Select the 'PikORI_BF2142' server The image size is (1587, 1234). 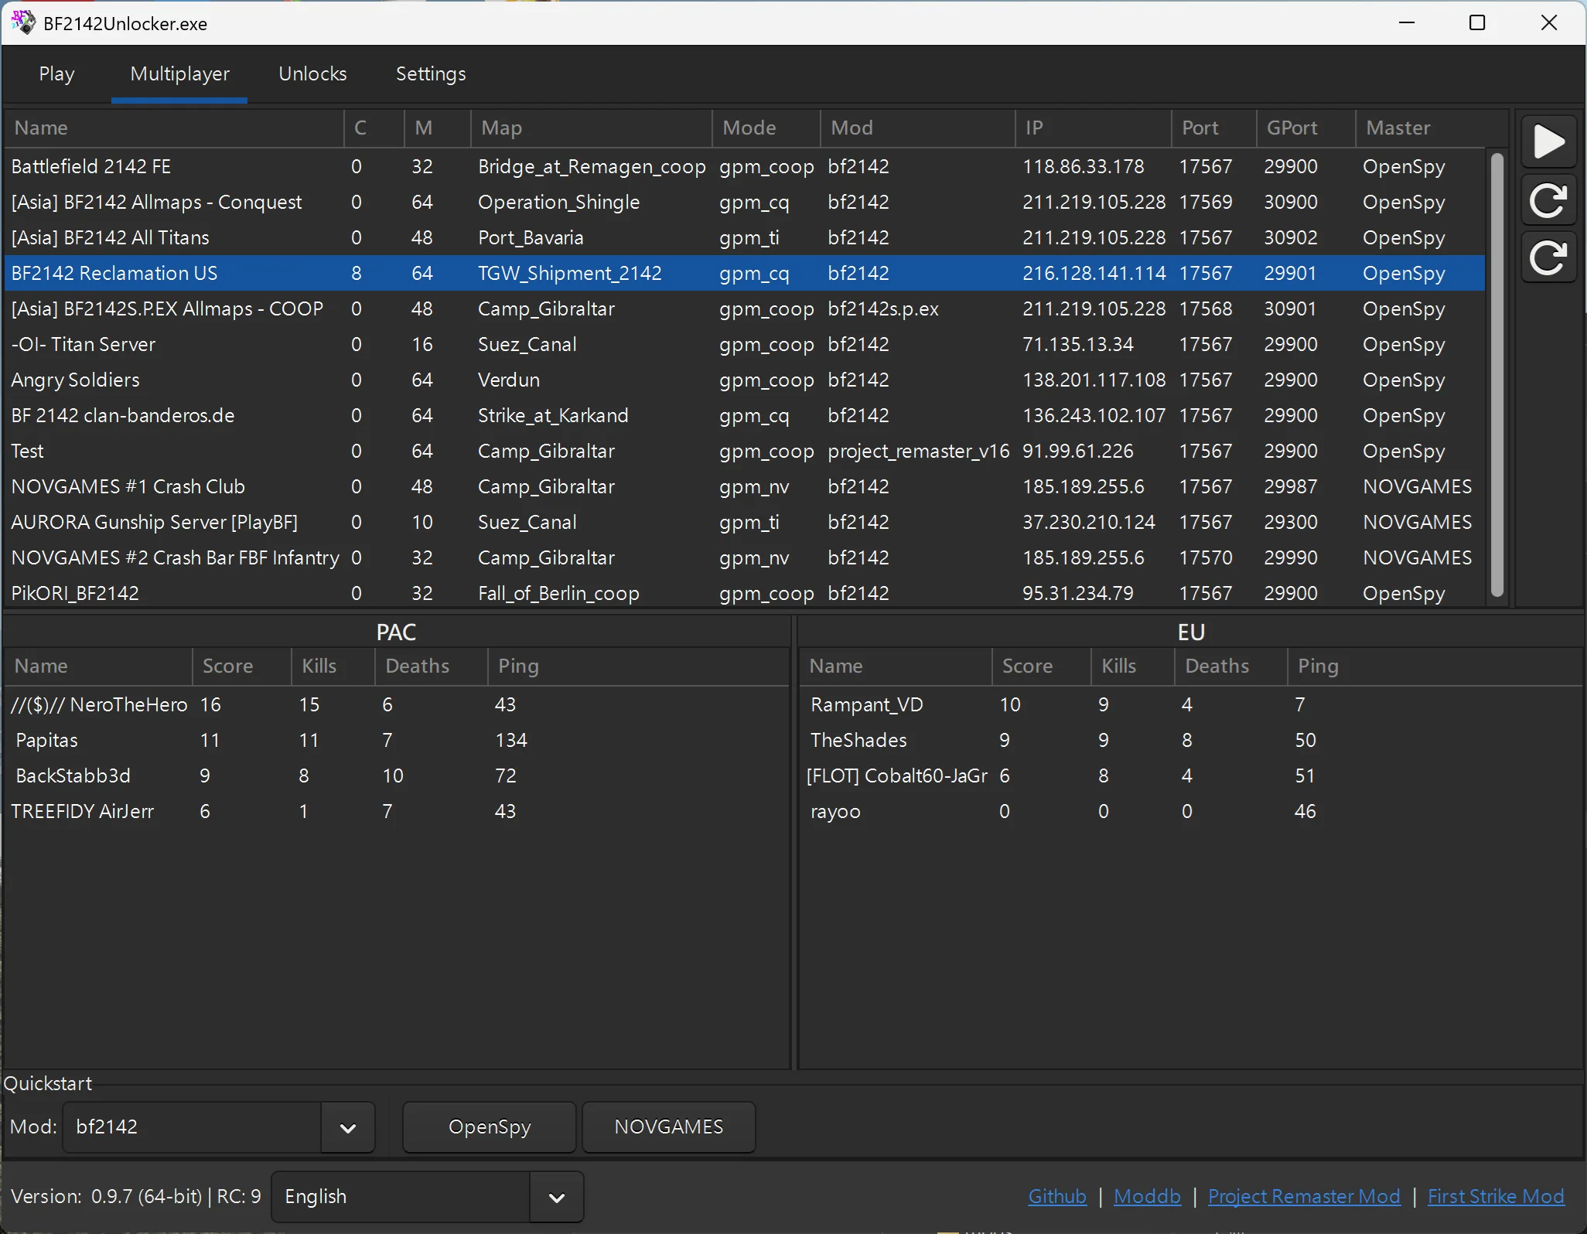pos(745,593)
